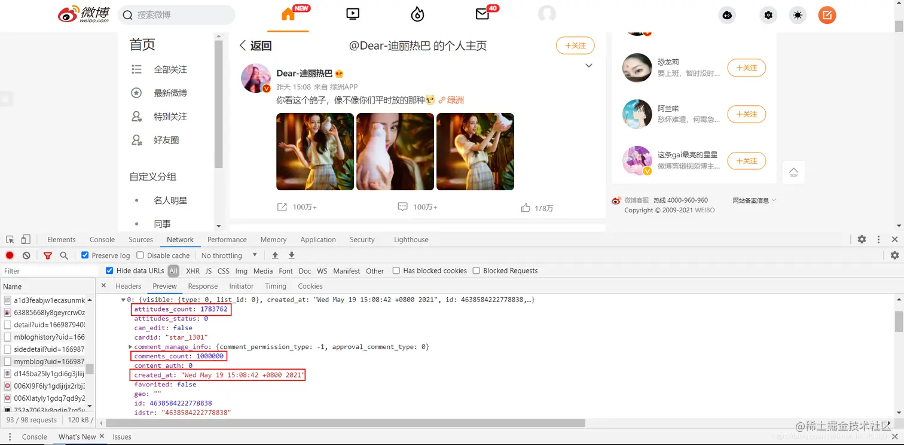
Task: Open the post options chevron on Dear-迪丽热巴 post
Action: 589,66
